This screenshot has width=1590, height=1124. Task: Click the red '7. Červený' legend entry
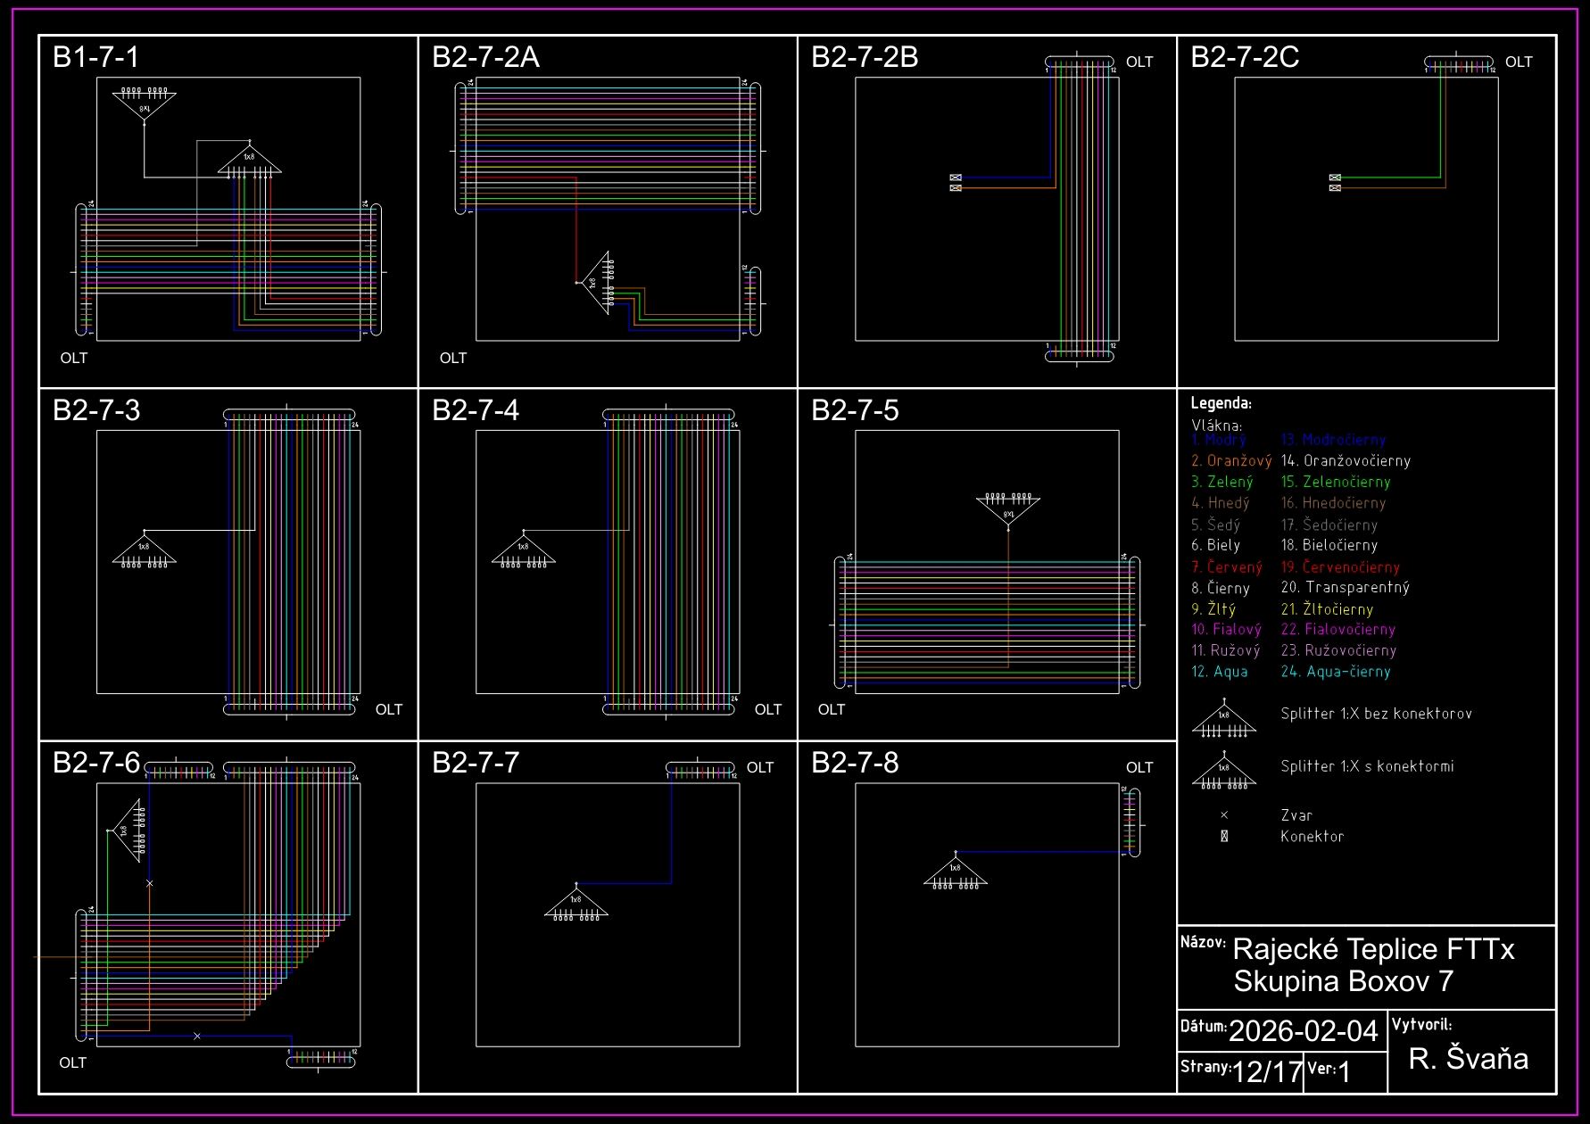coord(1227,566)
